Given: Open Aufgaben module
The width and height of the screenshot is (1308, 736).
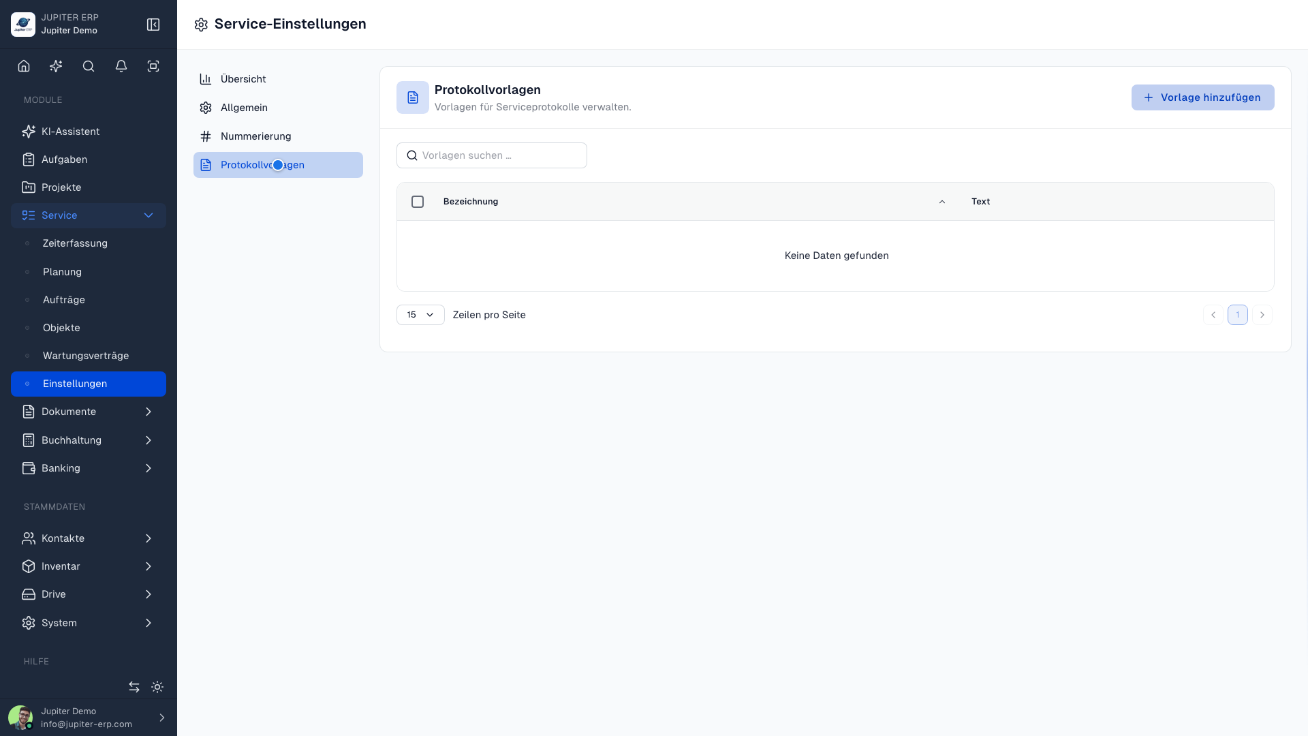Looking at the screenshot, I should point(89,159).
